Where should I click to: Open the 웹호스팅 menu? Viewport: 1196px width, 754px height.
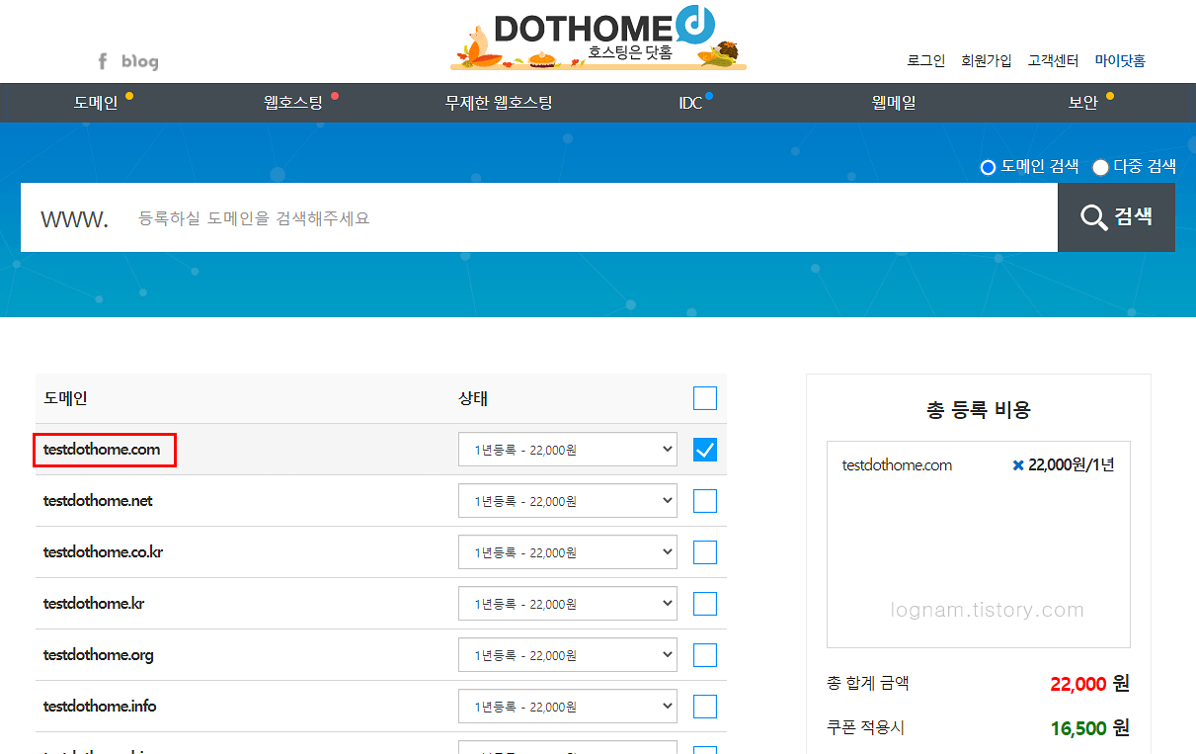(293, 103)
